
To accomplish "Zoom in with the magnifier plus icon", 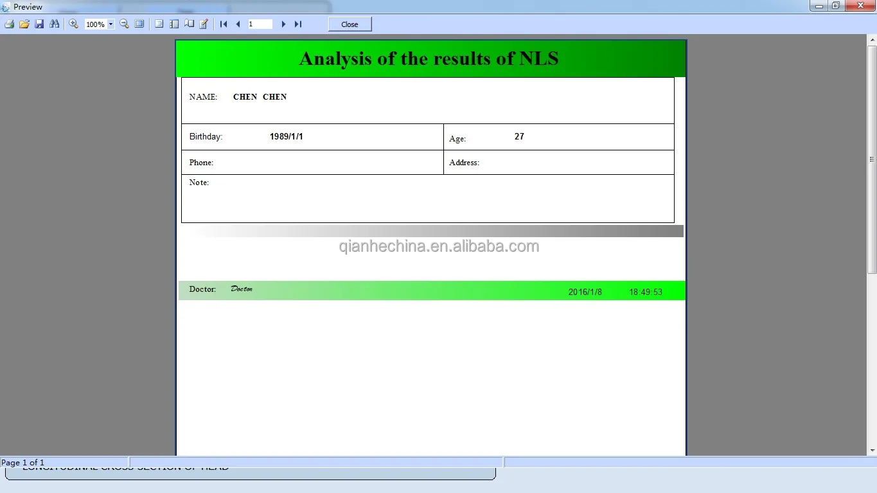I will point(73,24).
